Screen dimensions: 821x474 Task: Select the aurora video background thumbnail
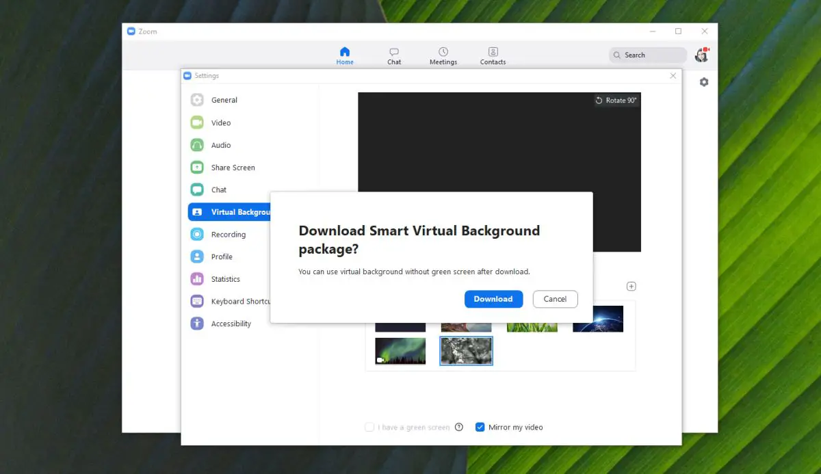pos(400,351)
